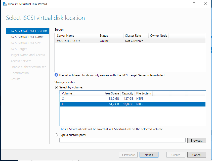Click the Cancel button
This screenshot has height=161, width=212.
[x=197, y=155]
